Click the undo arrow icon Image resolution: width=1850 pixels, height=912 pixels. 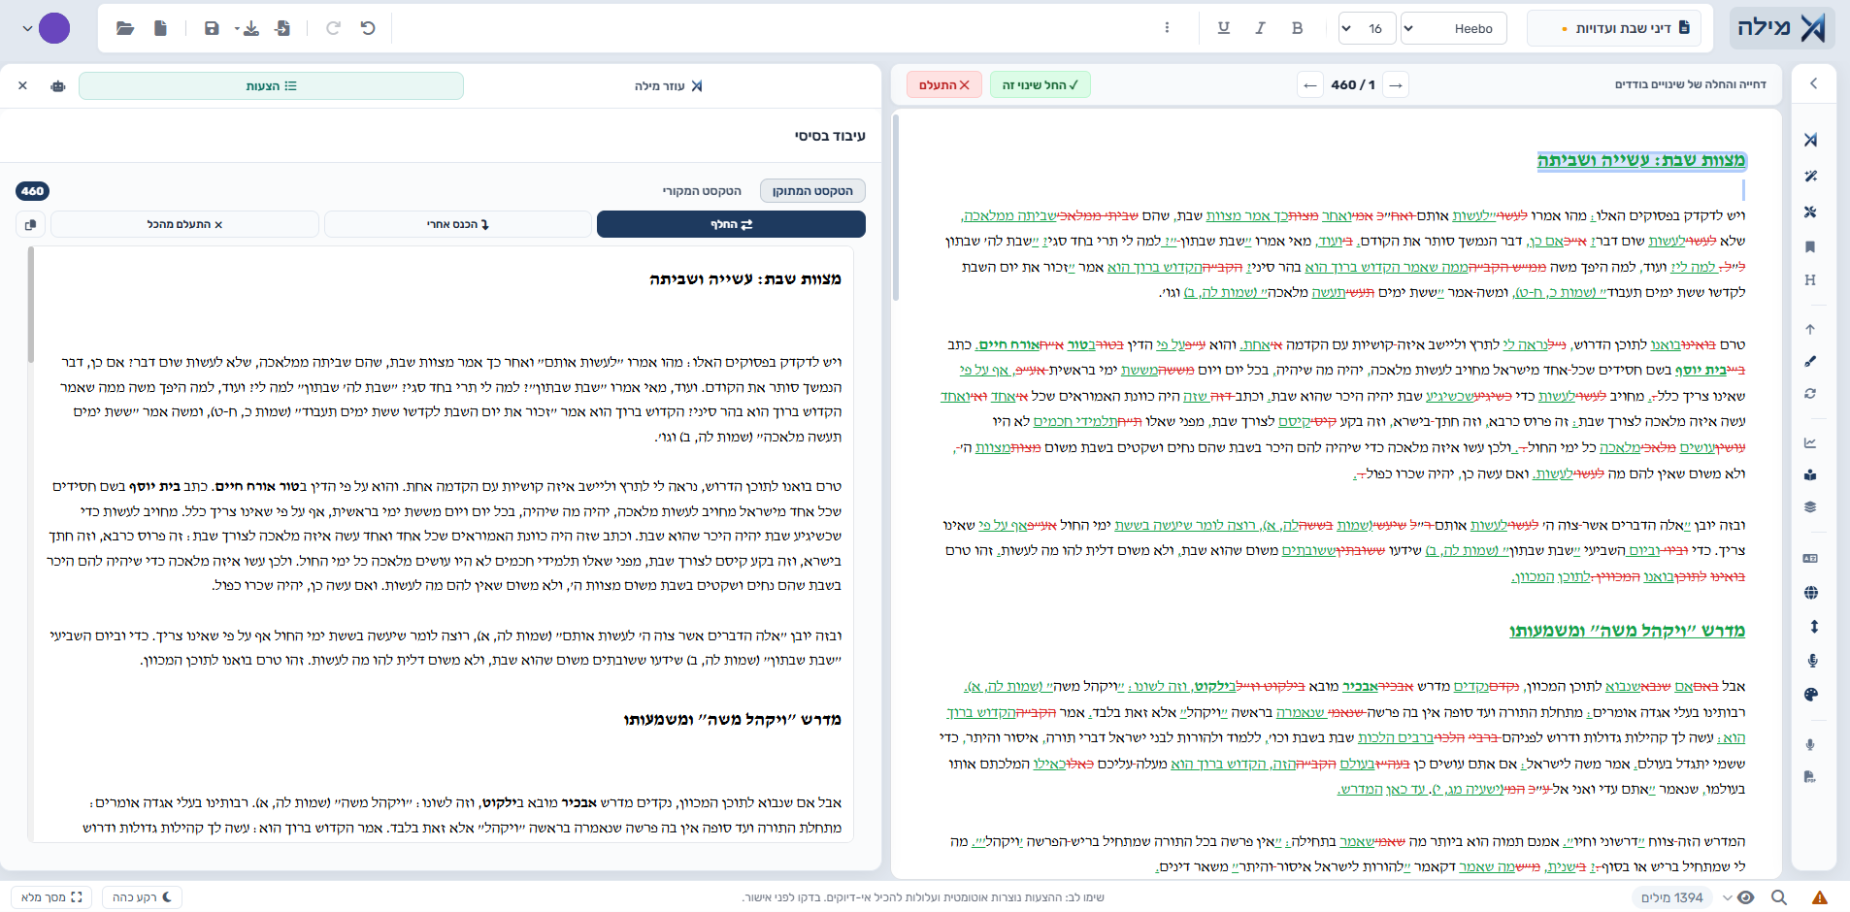[x=368, y=28]
